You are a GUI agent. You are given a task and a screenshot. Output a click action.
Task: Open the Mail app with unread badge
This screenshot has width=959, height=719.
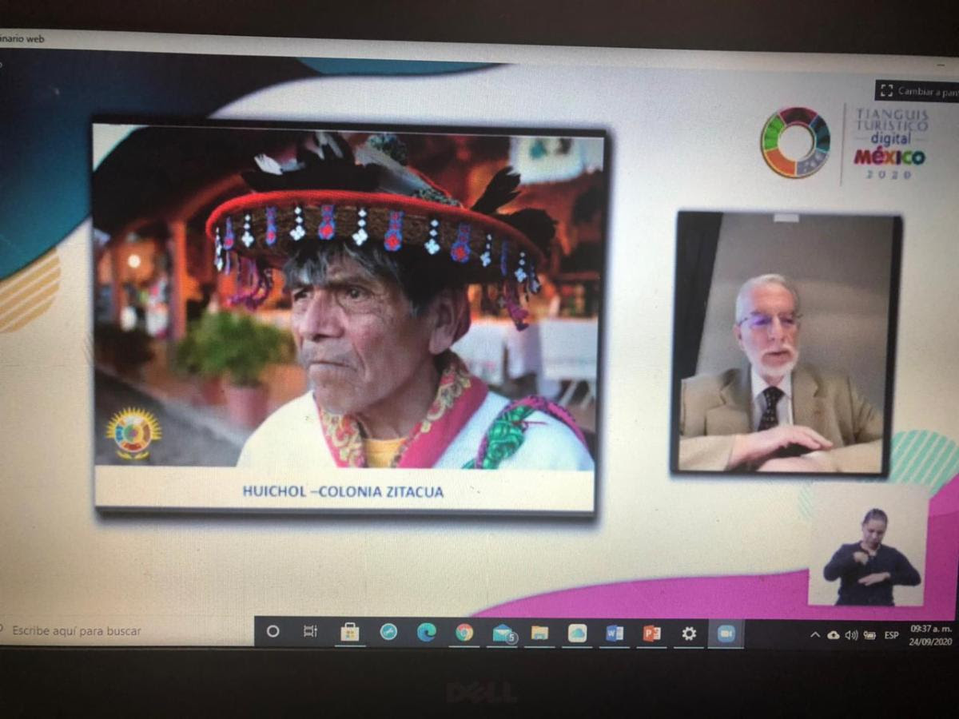tap(503, 634)
